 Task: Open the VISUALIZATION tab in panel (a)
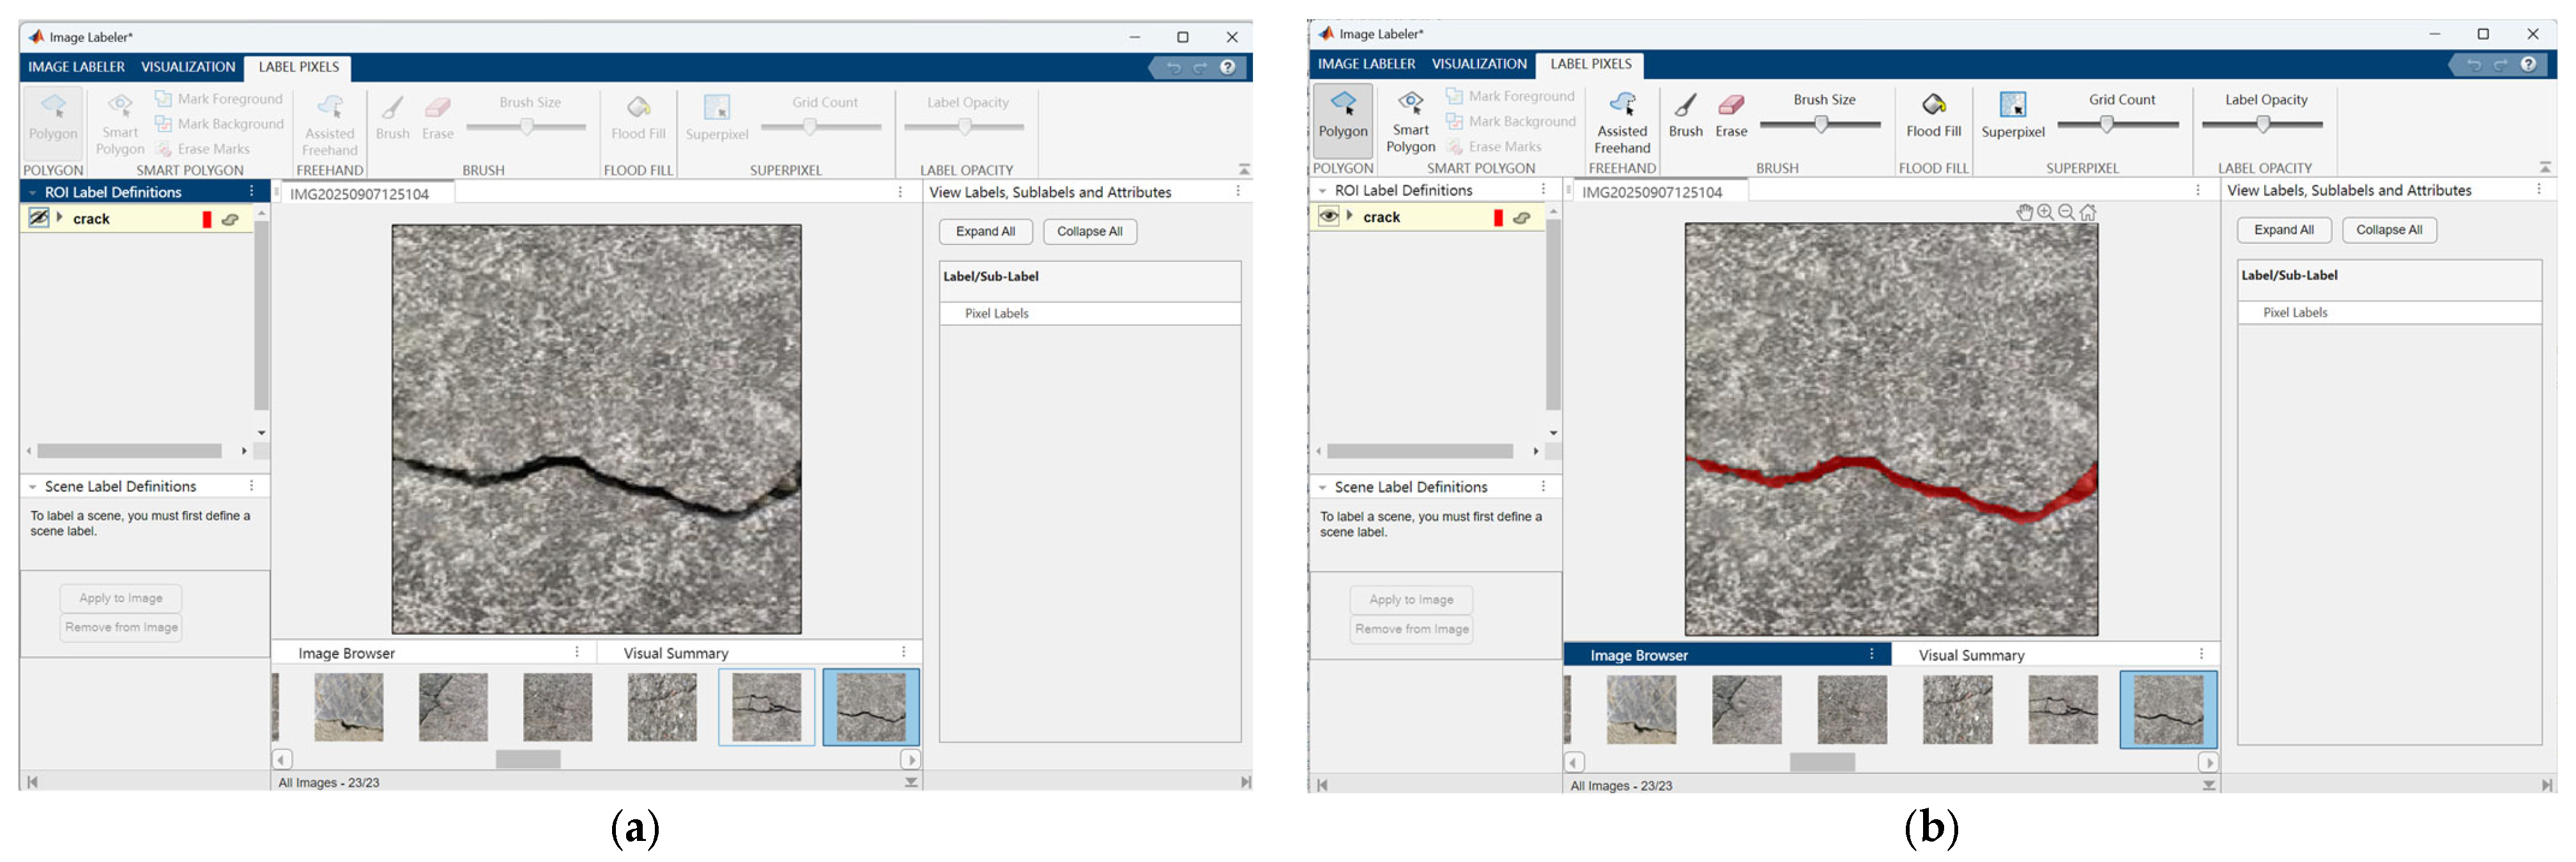click(188, 67)
